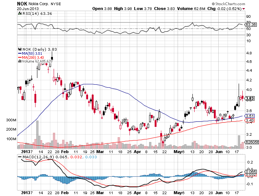The image size is (259, 196).
Task: Click the red down-arrow change indicator
Action: tap(243, 9)
